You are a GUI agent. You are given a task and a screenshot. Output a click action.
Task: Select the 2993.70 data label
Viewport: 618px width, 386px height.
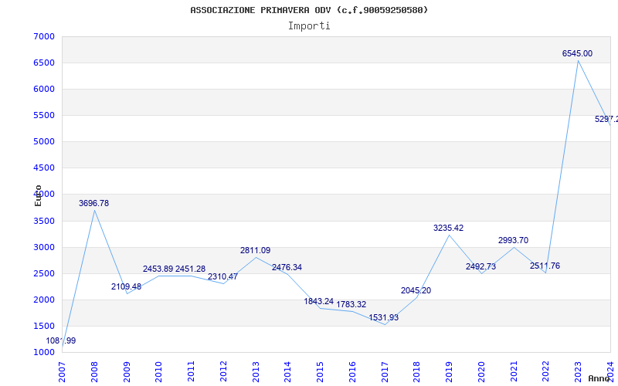click(513, 241)
